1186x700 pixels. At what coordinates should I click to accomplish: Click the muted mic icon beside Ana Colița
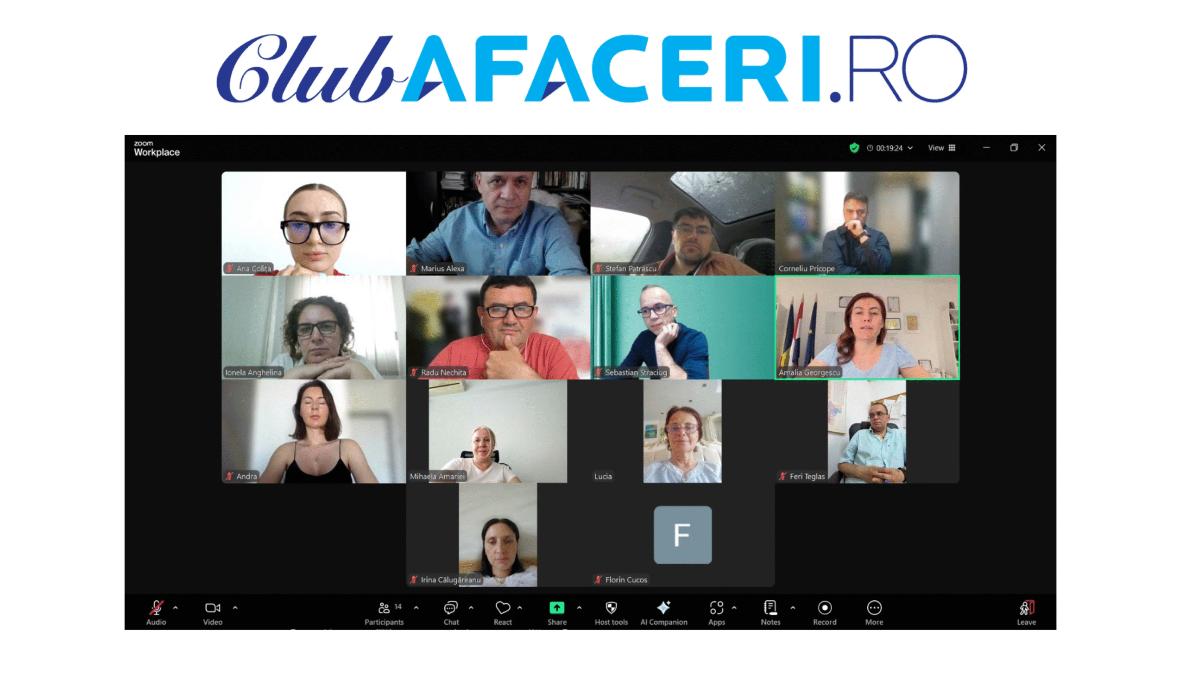(x=229, y=268)
